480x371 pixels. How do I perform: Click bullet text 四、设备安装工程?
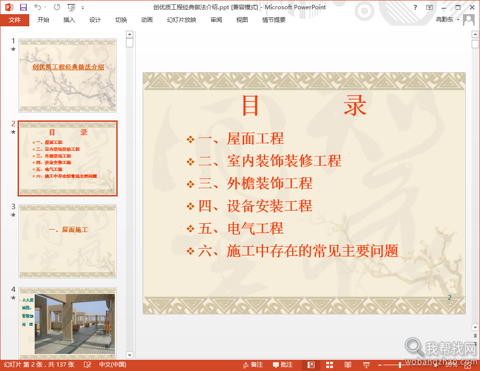255,206
